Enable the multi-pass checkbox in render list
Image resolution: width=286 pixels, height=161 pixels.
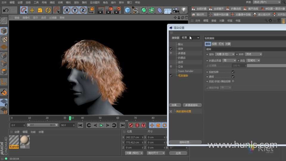[x=171, y=53]
